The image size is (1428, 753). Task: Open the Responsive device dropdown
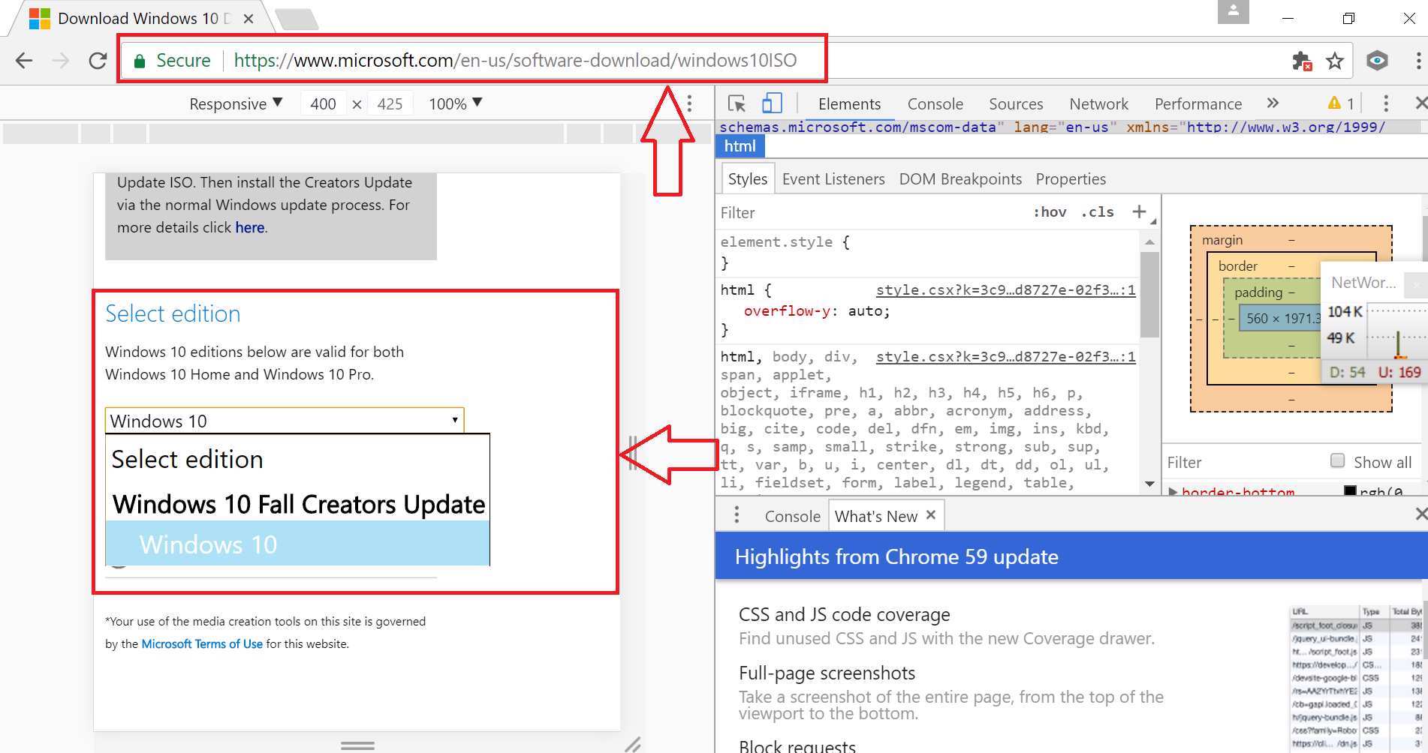(x=236, y=103)
